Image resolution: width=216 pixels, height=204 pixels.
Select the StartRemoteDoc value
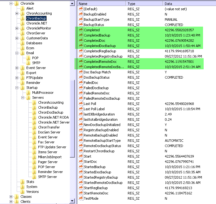(96, 193)
